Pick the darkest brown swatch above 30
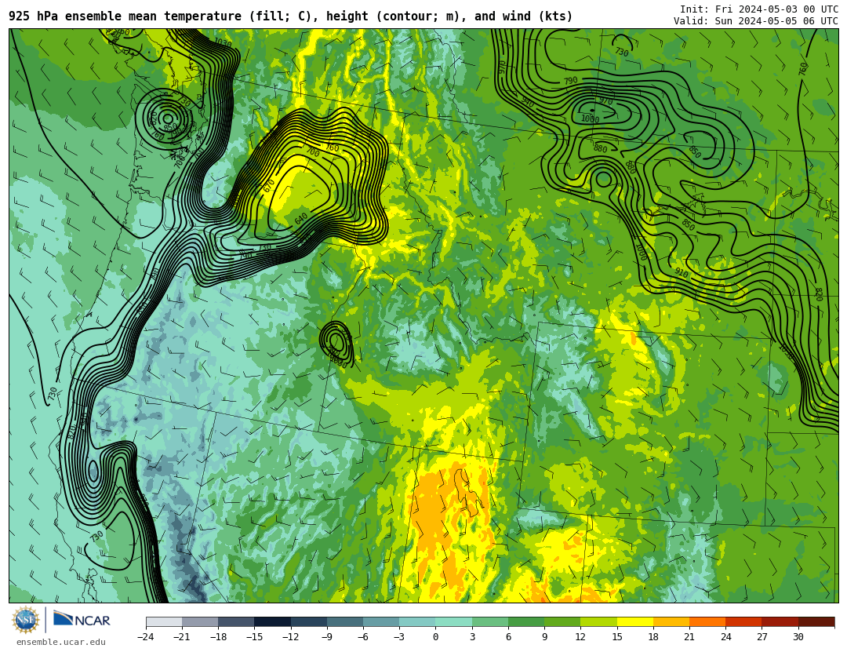Viewport: 847px width, 652px height. pyautogui.click(x=816, y=621)
